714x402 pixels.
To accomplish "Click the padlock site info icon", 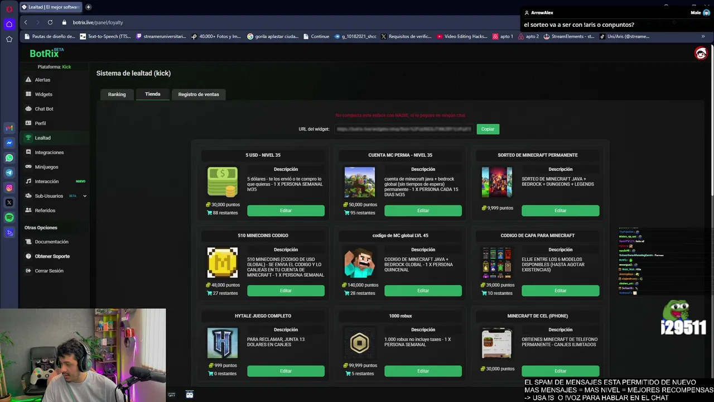I will pyautogui.click(x=64, y=22).
